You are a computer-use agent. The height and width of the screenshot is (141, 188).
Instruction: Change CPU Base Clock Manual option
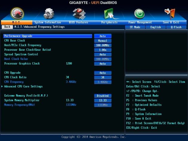click(103, 41)
